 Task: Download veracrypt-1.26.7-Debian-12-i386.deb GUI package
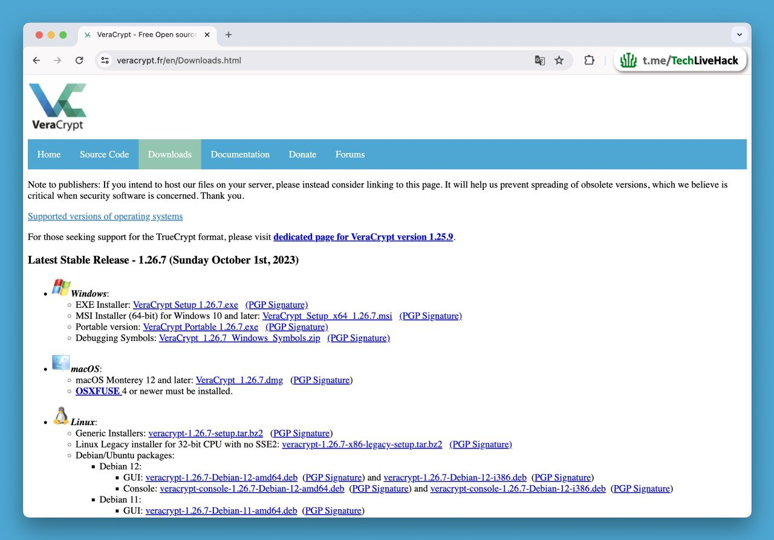pos(455,478)
